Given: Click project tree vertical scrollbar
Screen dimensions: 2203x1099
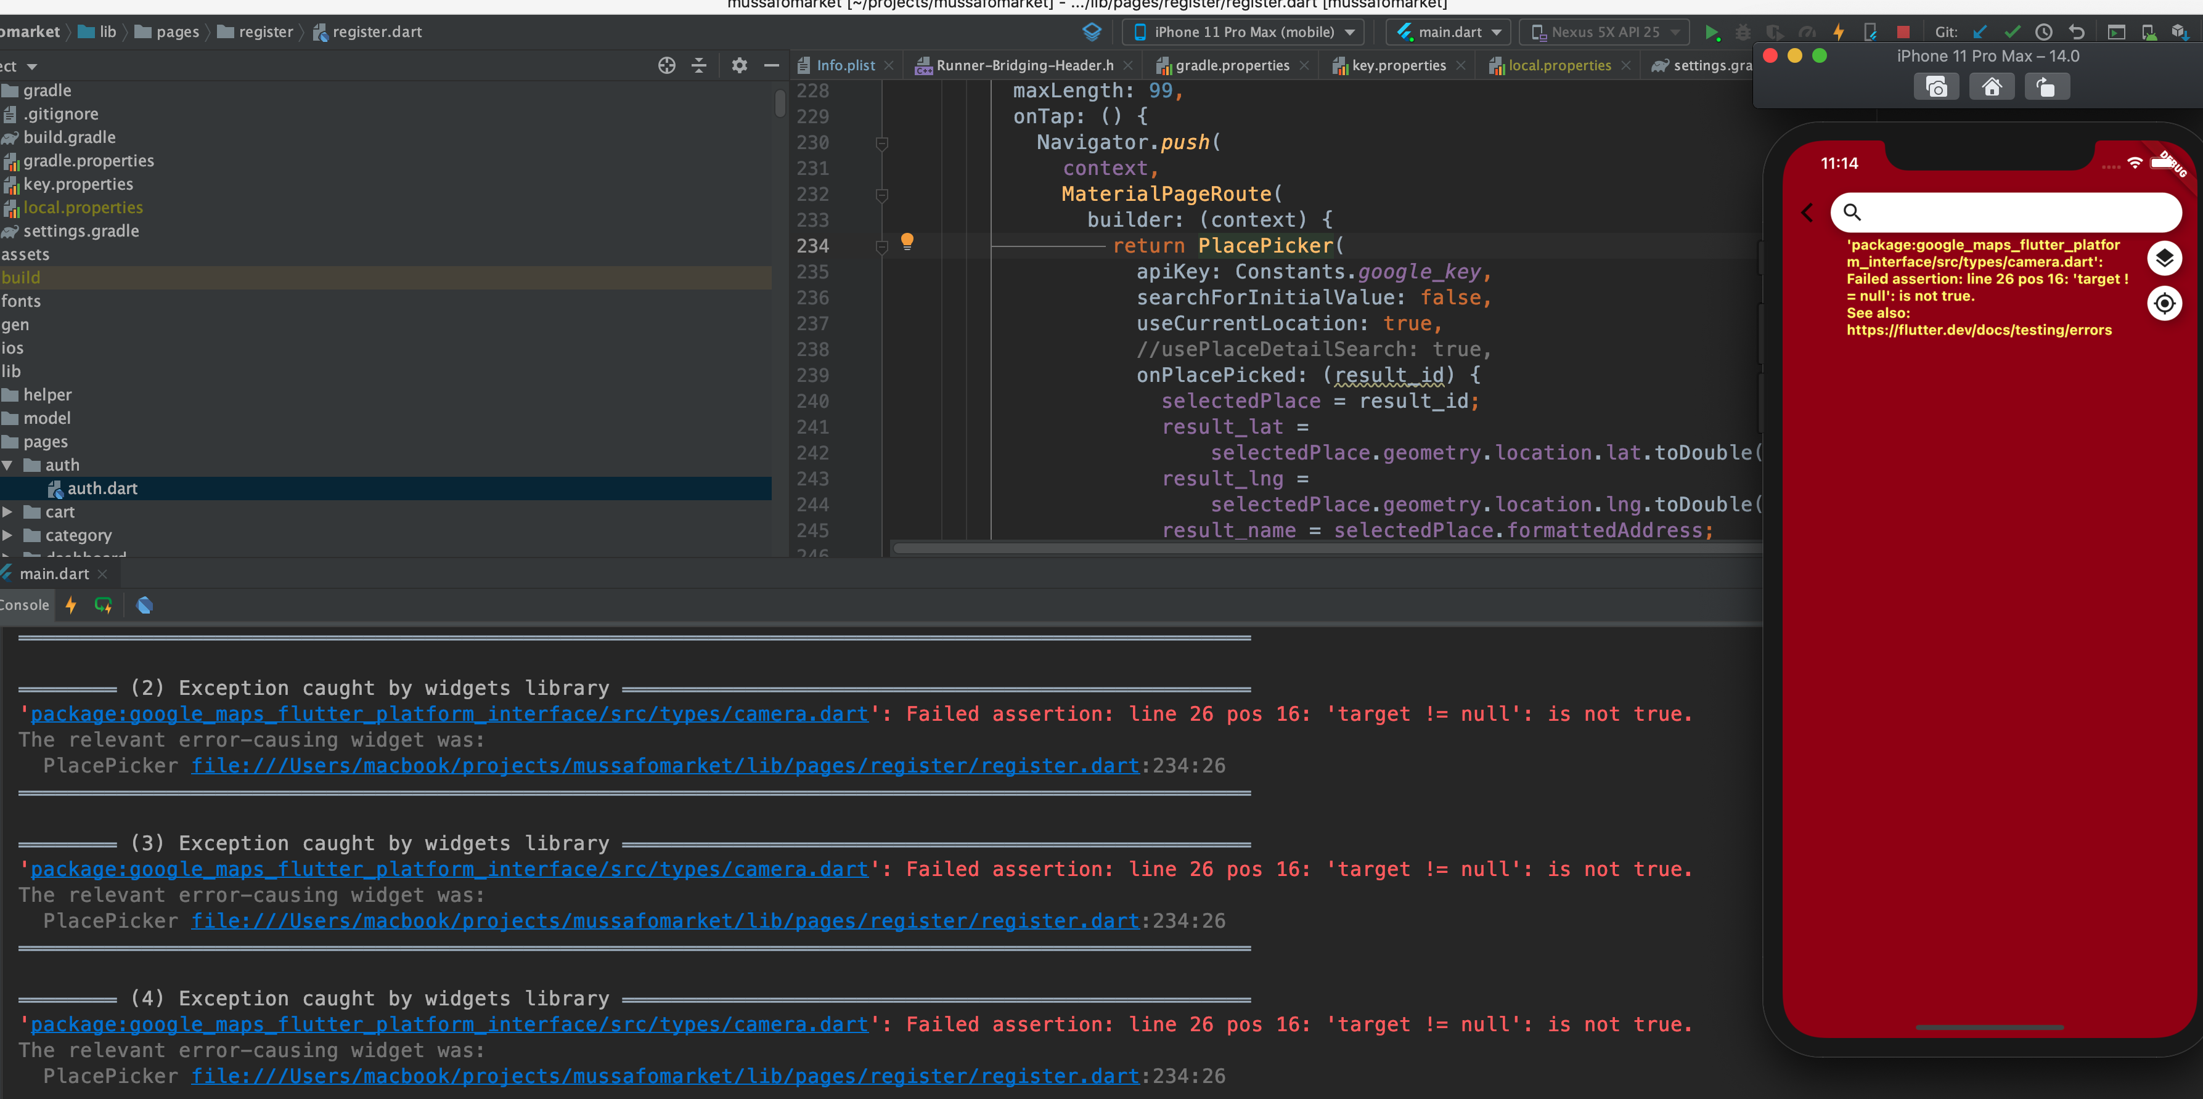Looking at the screenshot, I should pyautogui.click(x=780, y=104).
